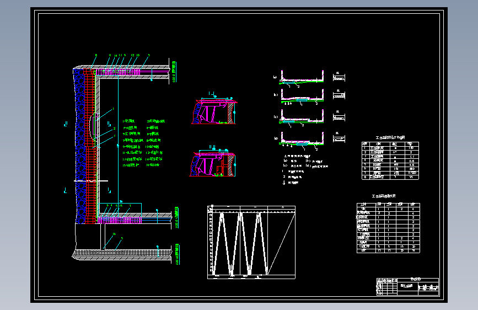The image size is (478, 310).
Task: Click the title above the upper parameters table
Action: [x=390, y=137]
